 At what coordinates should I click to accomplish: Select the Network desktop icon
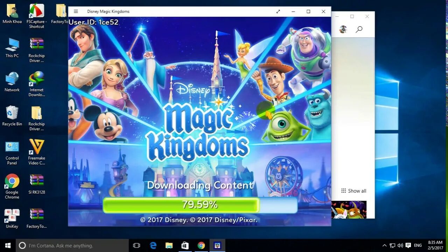pos(12,82)
